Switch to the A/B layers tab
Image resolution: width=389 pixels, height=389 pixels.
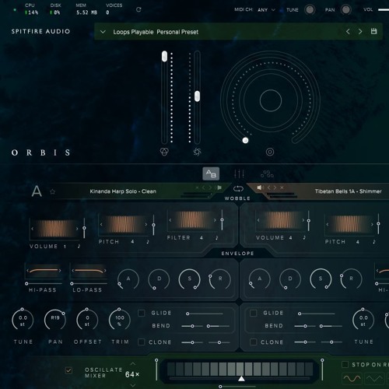(x=211, y=173)
